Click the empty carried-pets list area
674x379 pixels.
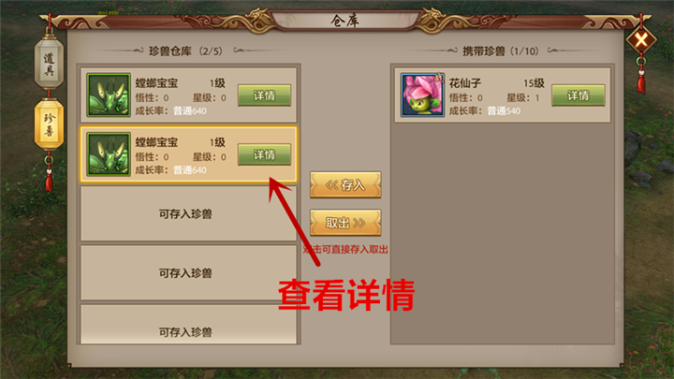(503, 233)
